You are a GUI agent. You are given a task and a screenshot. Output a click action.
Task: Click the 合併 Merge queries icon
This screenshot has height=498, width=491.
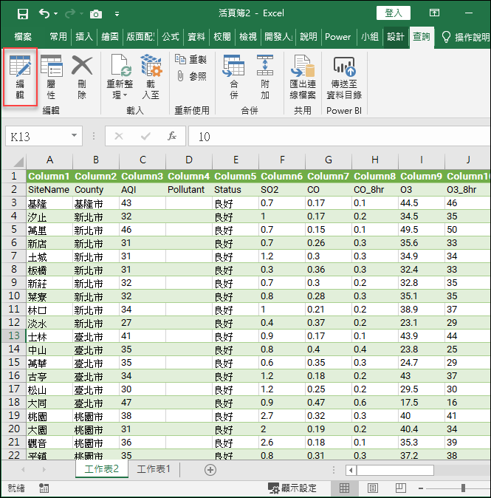(233, 77)
